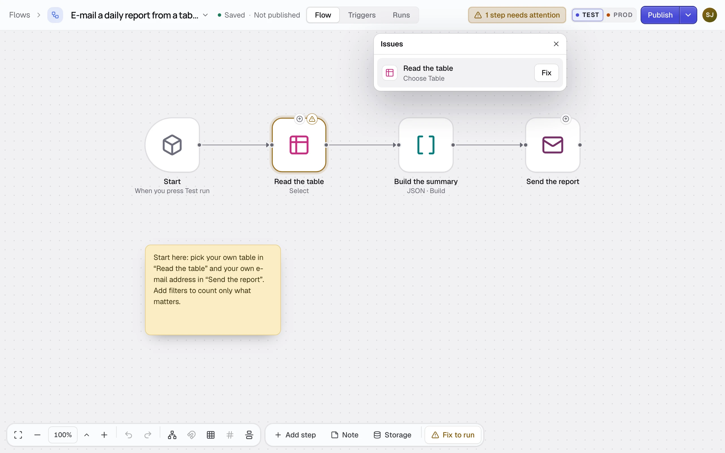
Task: Add a Note from the bottom toolbar
Action: [x=345, y=435]
